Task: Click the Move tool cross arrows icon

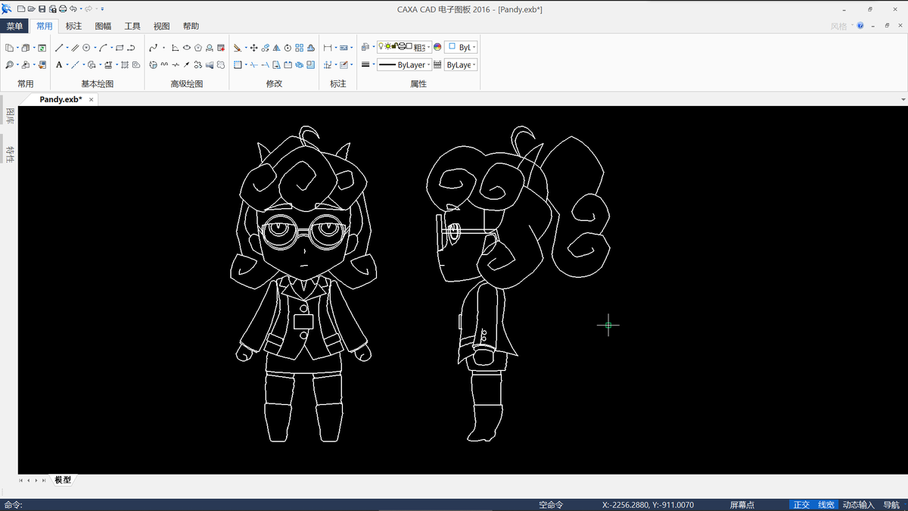Action: click(x=253, y=48)
